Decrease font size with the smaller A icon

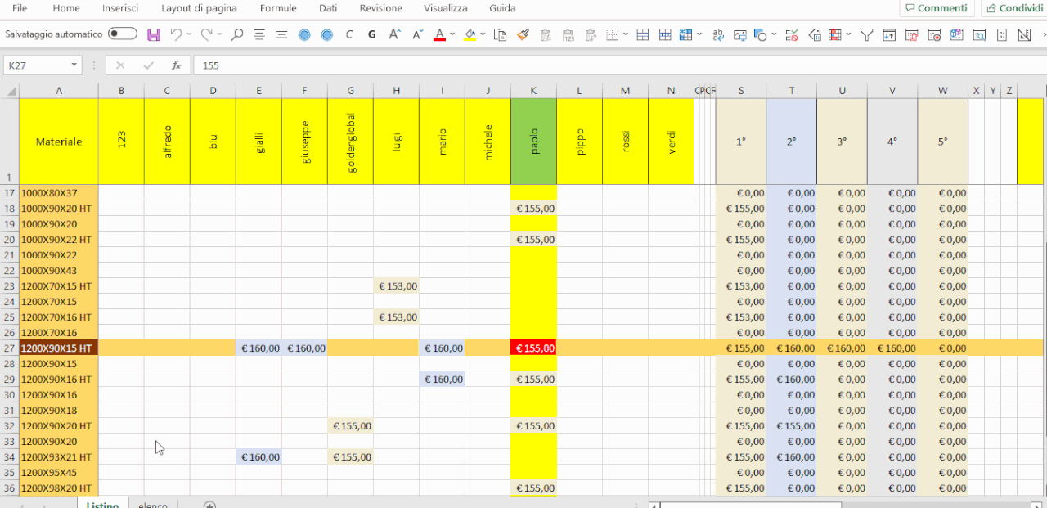[417, 34]
